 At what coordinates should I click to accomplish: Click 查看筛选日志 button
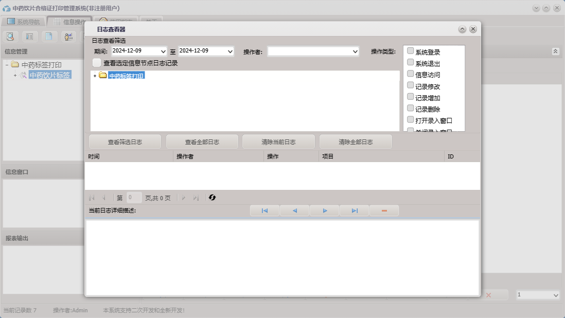125,142
